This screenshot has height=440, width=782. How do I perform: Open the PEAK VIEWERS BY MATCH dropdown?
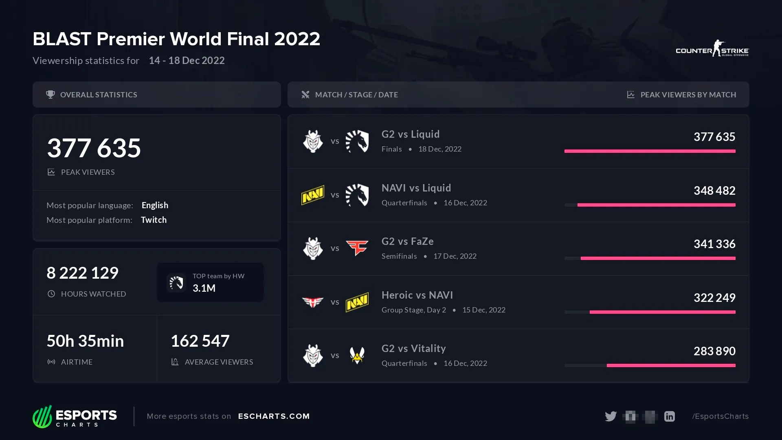pyautogui.click(x=688, y=95)
